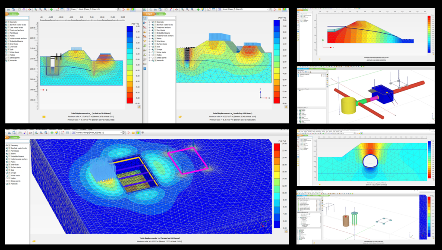Uncheck Borehole water levels in the model explorer
442x250 pixels.
(x=8, y=25)
